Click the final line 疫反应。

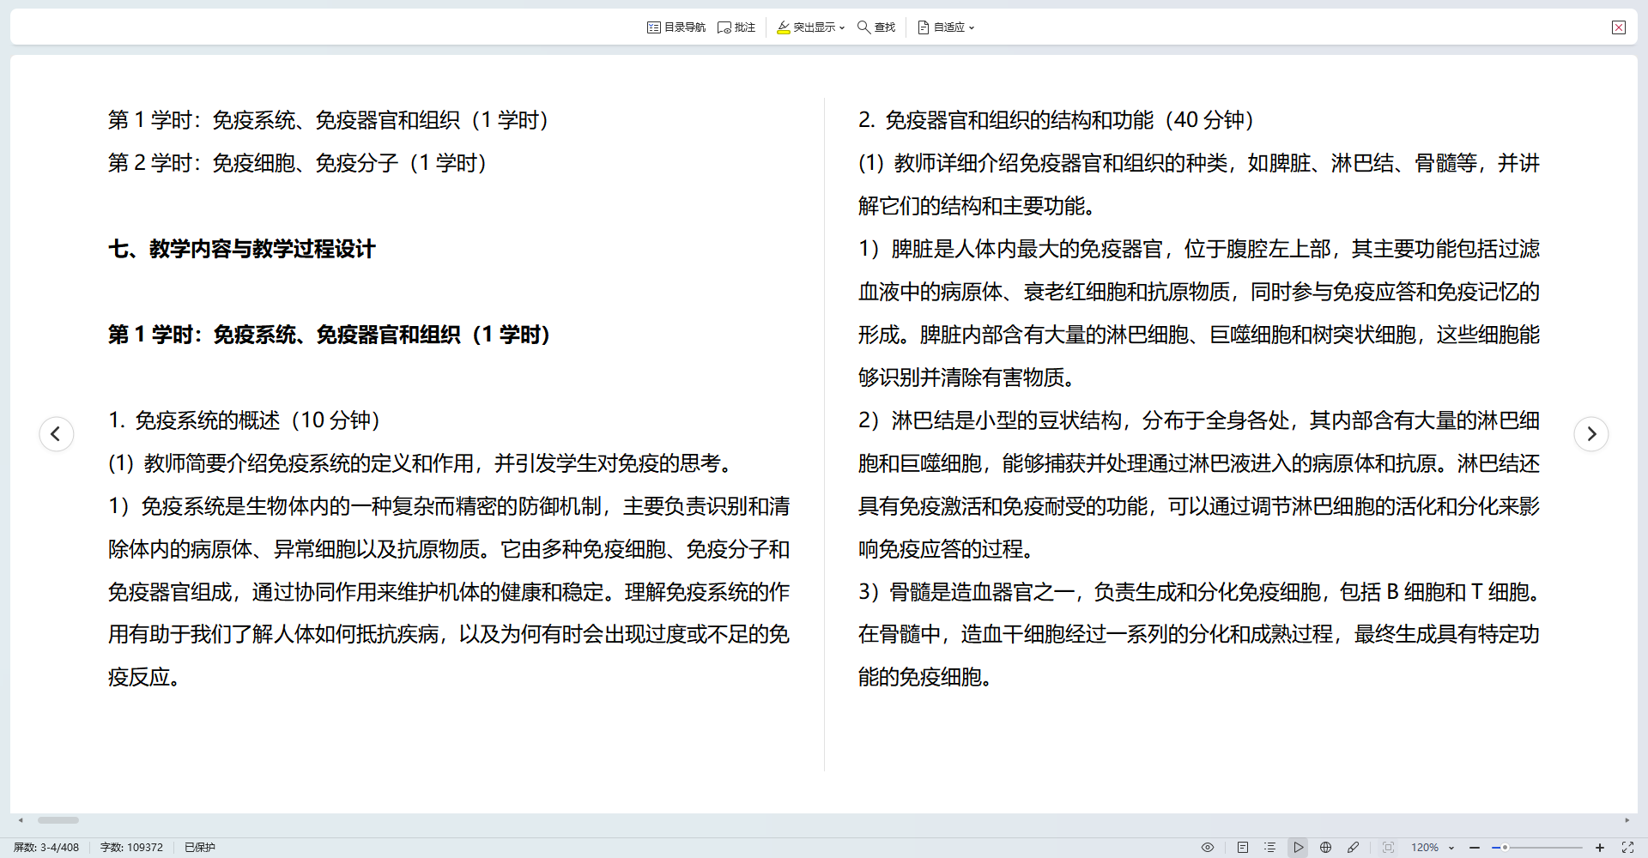click(x=144, y=678)
